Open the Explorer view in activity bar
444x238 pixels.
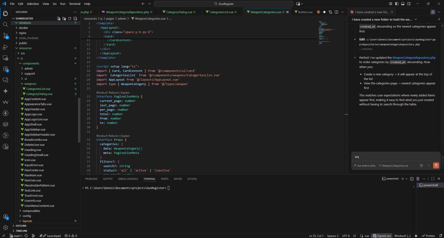coord(6,14)
